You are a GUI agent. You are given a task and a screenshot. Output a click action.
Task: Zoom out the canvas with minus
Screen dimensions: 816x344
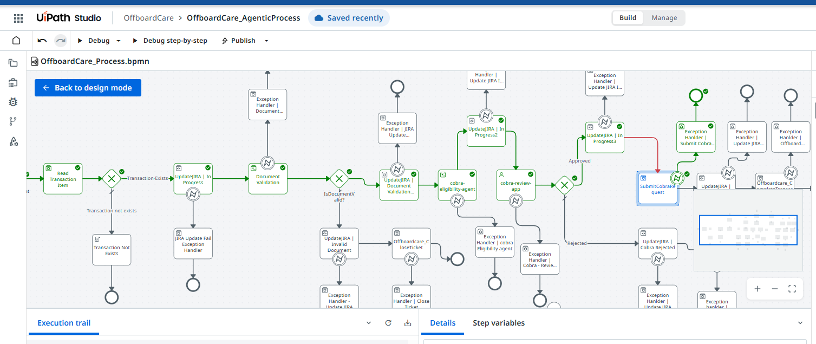(775, 289)
